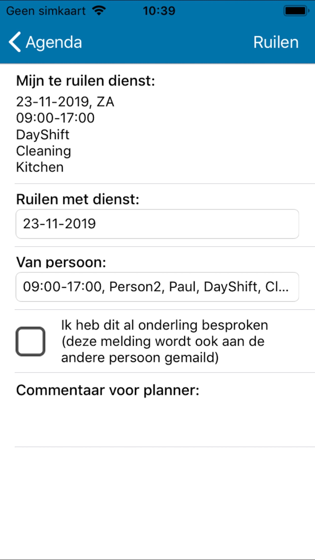Tap the 'Mijn te ruilen dienst:' heading
This screenshot has width=315, height=560.
click(x=85, y=81)
